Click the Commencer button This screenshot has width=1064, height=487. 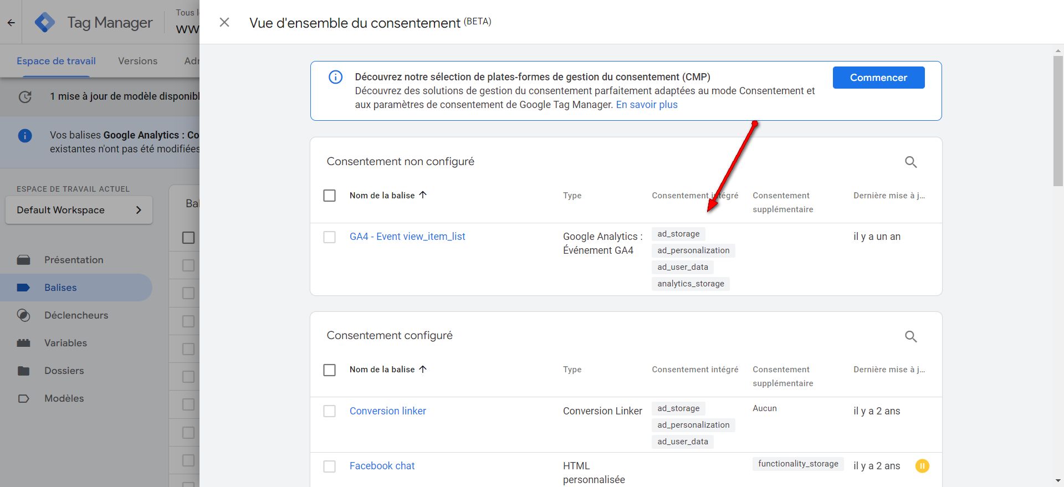(x=878, y=78)
